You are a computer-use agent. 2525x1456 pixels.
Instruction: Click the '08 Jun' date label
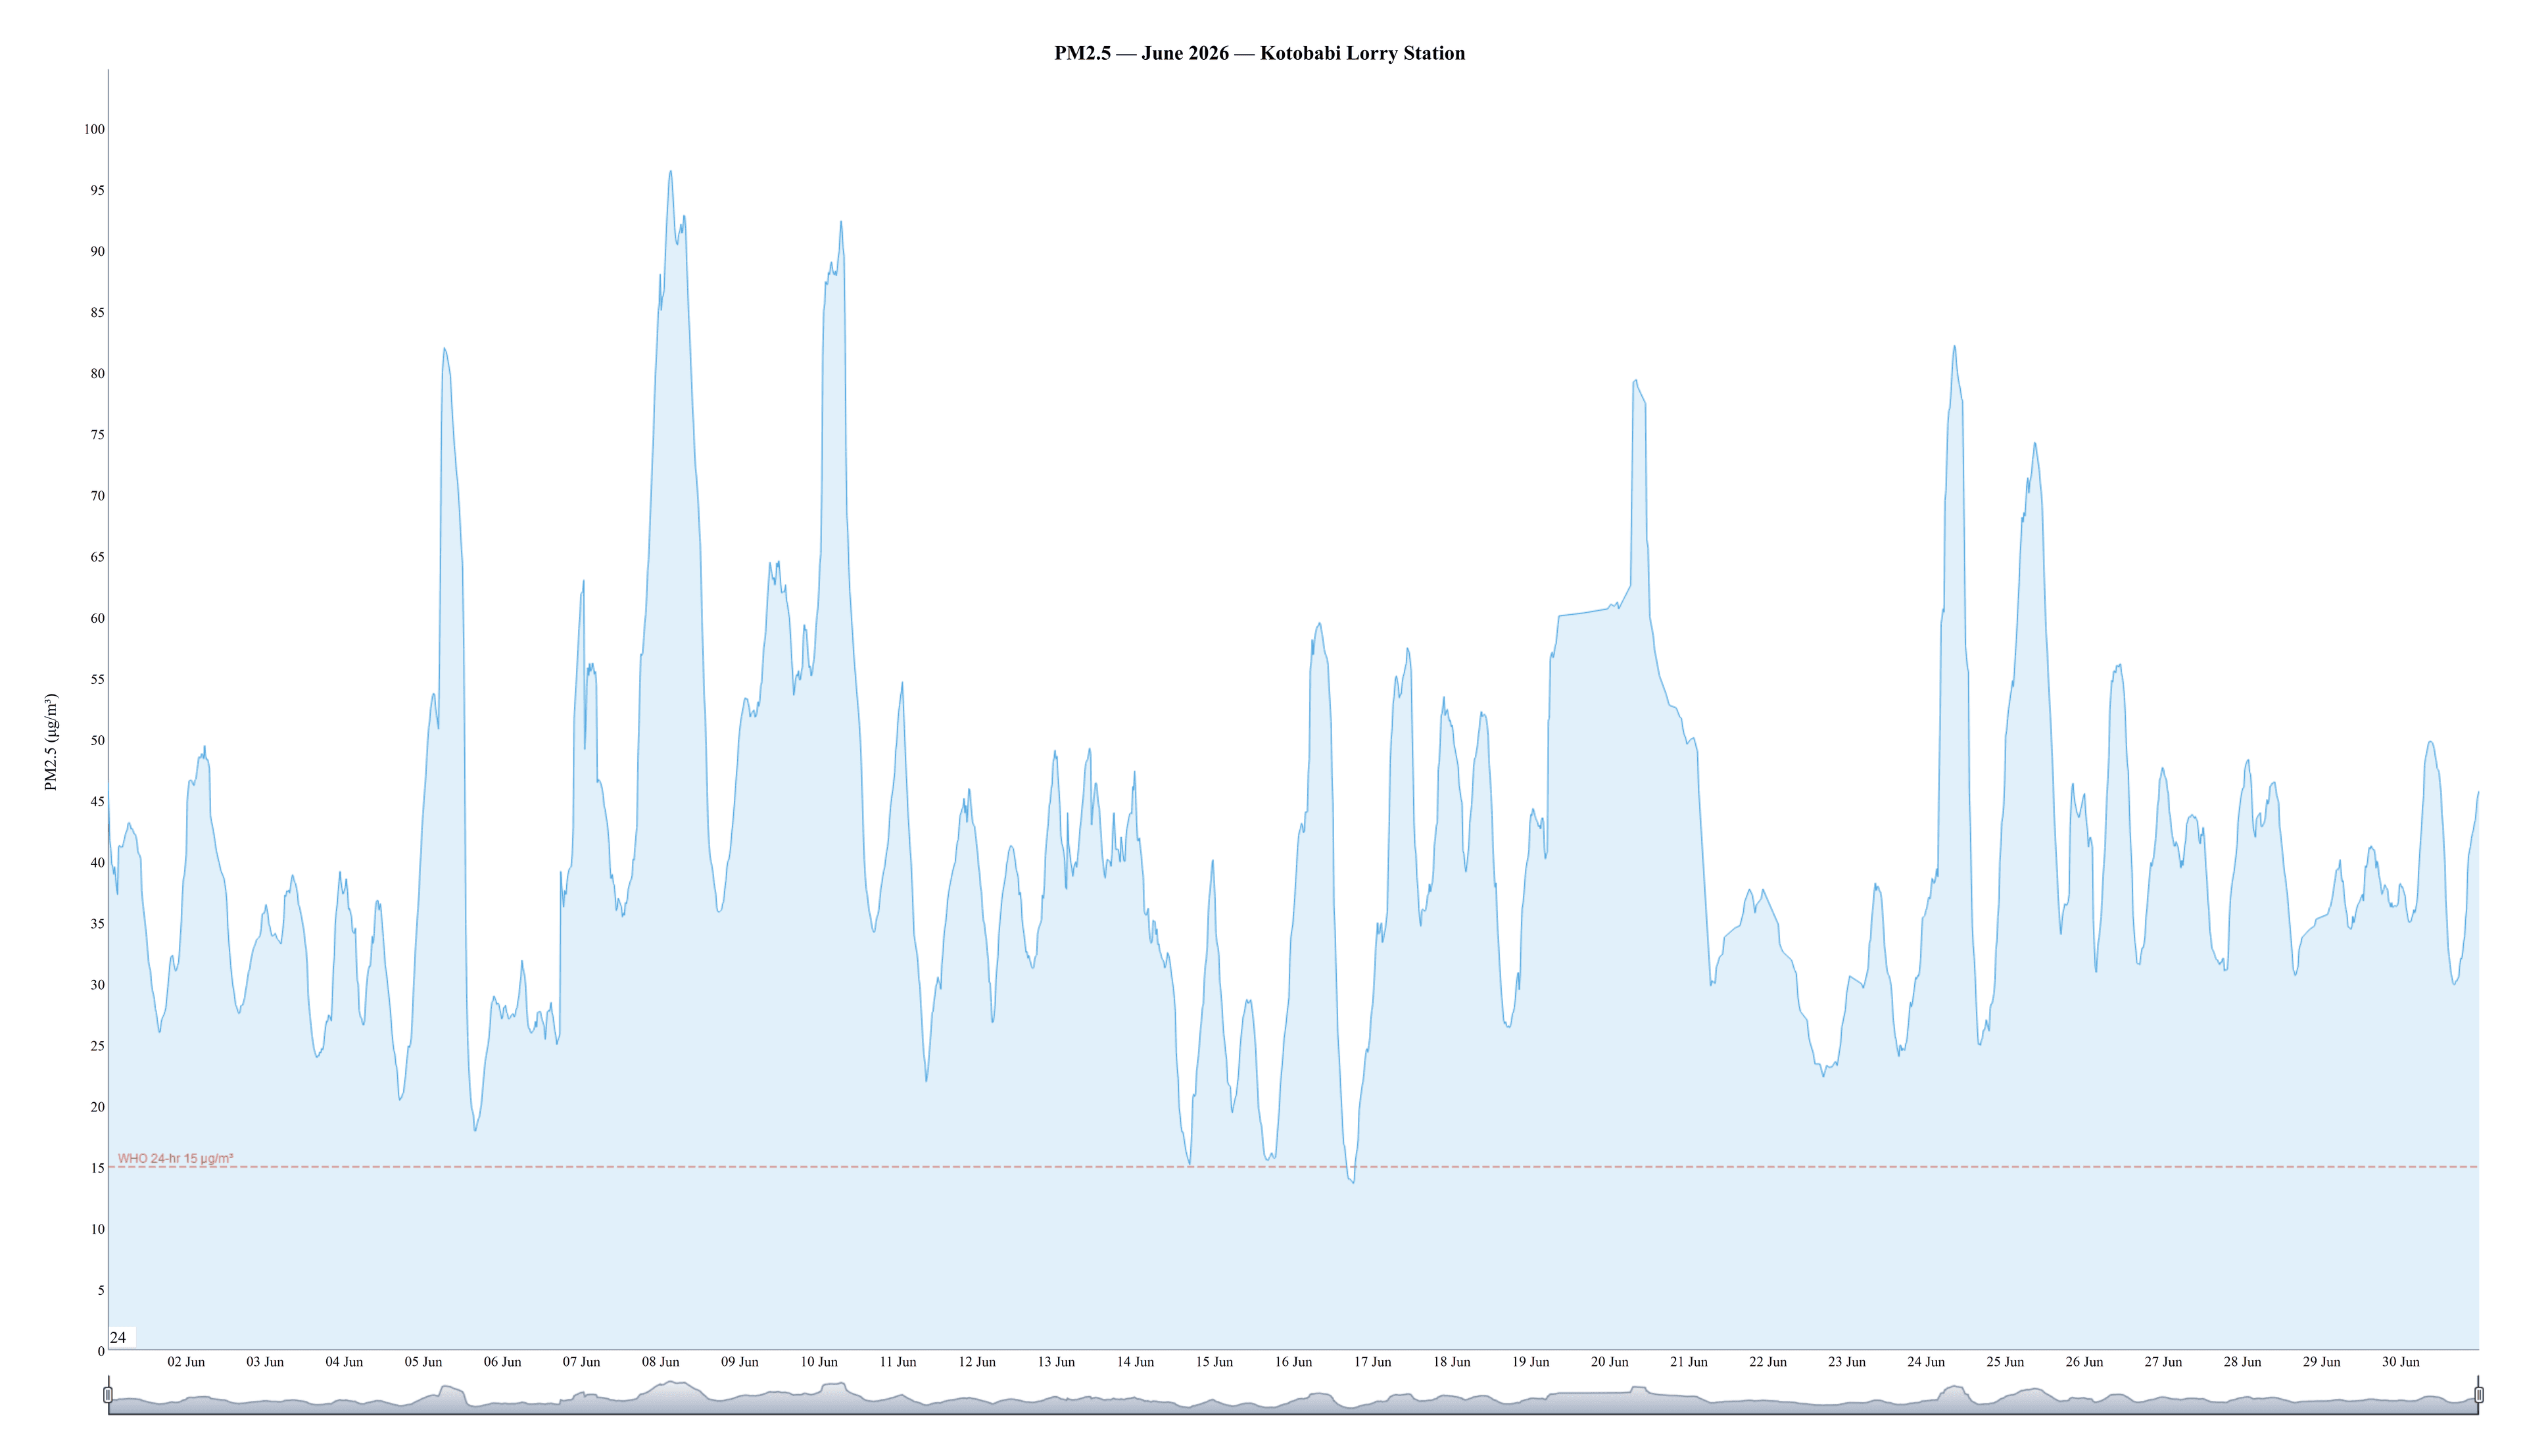pos(661,1362)
